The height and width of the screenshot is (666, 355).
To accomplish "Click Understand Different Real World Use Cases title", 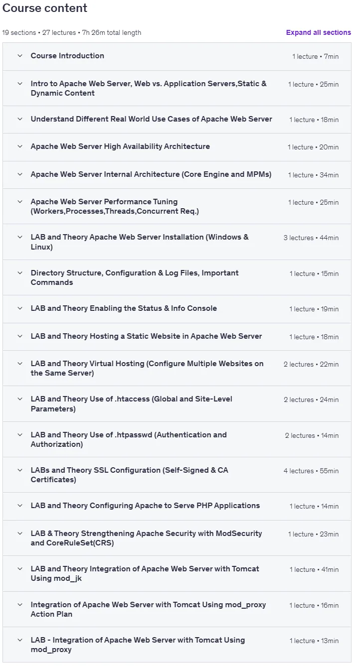I will 152,119.
